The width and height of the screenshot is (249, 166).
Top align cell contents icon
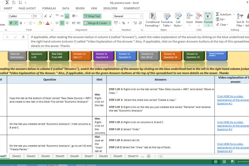[57, 15]
